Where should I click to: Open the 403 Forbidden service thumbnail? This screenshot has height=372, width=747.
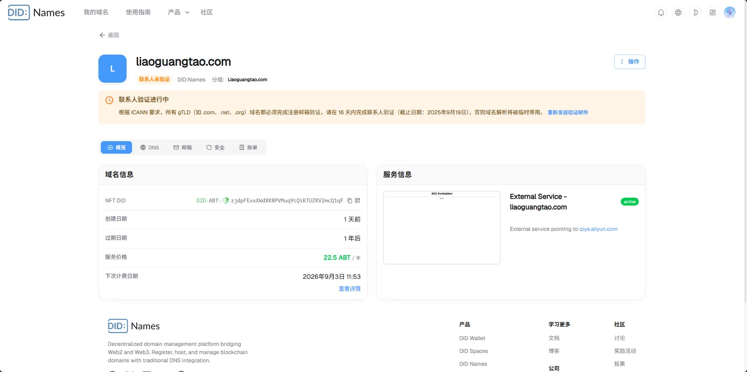442,227
